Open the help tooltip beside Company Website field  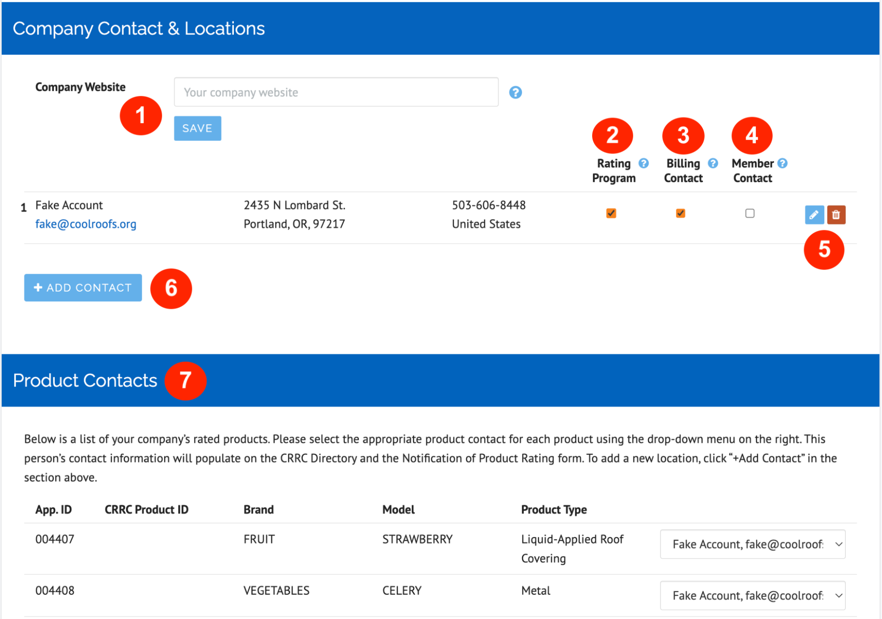pyautogui.click(x=515, y=92)
